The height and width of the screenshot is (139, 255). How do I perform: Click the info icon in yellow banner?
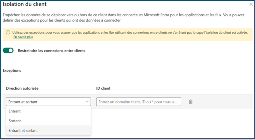[8, 32]
